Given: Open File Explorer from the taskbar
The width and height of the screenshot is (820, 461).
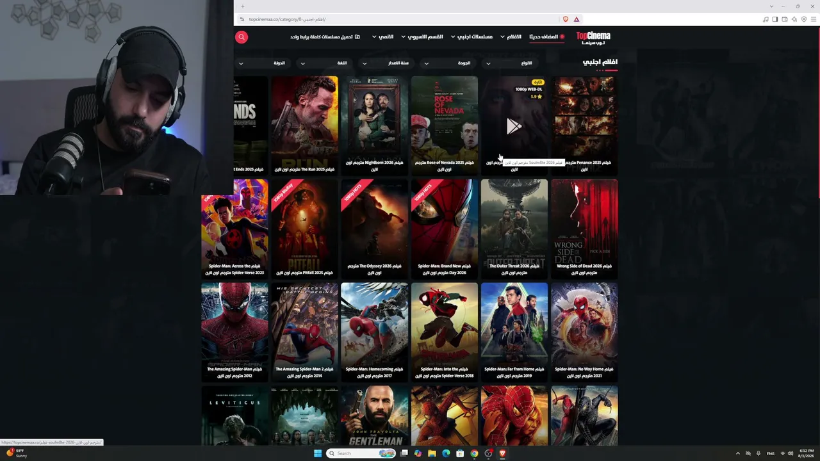Looking at the screenshot, I should (432, 453).
